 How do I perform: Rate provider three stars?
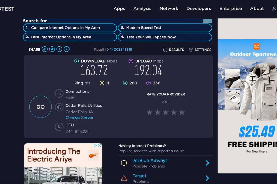point(166,112)
